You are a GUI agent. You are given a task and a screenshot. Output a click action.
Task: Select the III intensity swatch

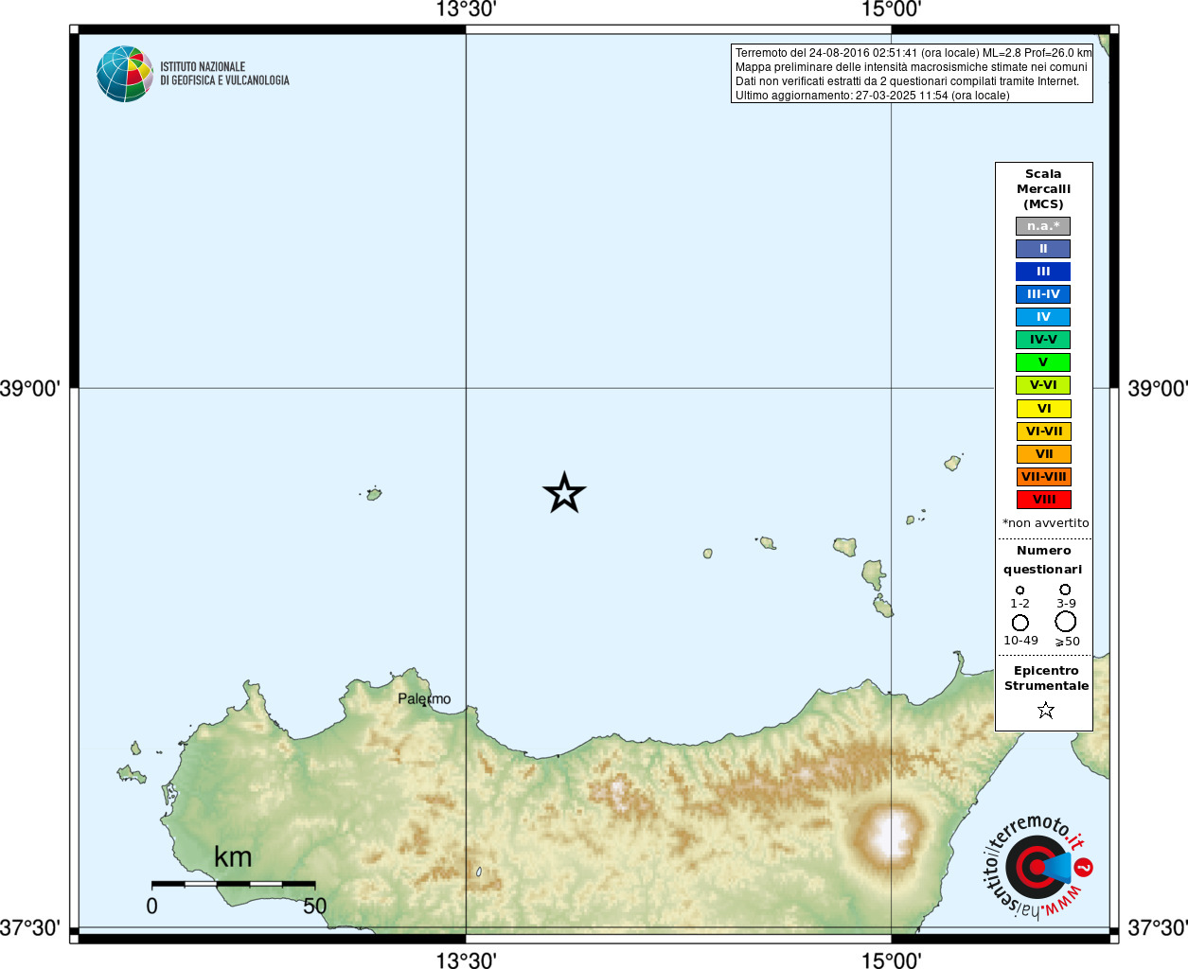click(x=1043, y=272)
